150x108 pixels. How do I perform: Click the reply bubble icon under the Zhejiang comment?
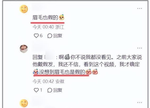coord(50,36)
